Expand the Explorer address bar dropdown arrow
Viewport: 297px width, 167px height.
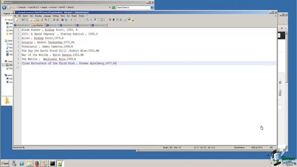click(x=110, y=7)
